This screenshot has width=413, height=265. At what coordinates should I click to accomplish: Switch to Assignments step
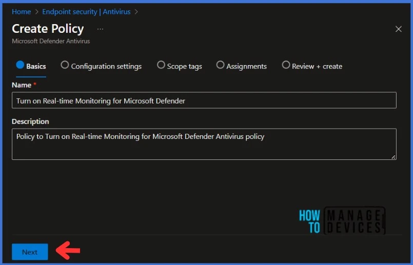242,66
